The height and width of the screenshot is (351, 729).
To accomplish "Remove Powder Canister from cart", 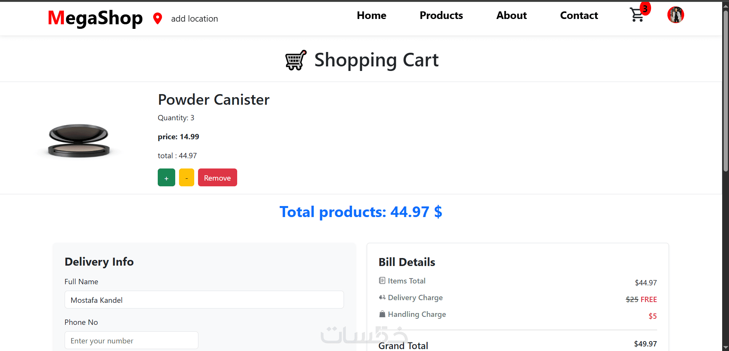I will point(217,178).
